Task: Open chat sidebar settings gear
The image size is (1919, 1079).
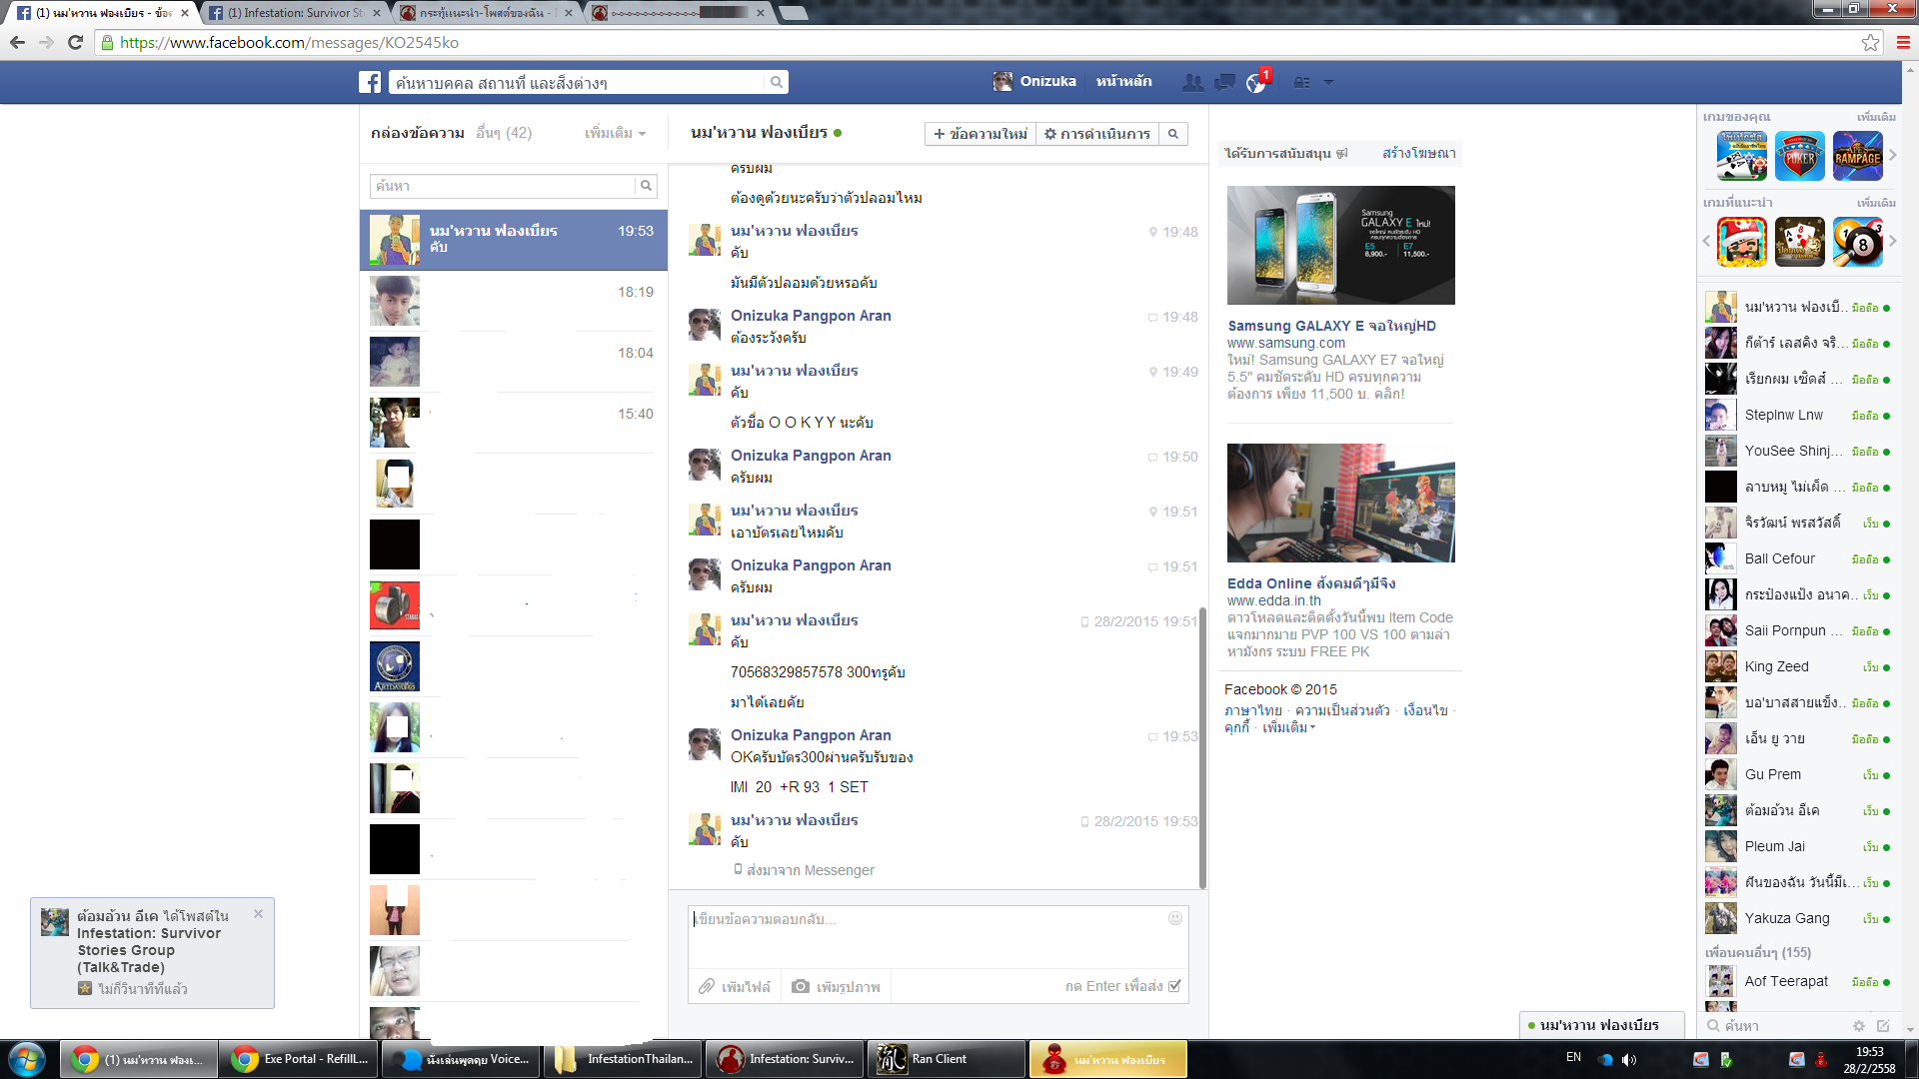Action: click(x=1859, y=1026)
